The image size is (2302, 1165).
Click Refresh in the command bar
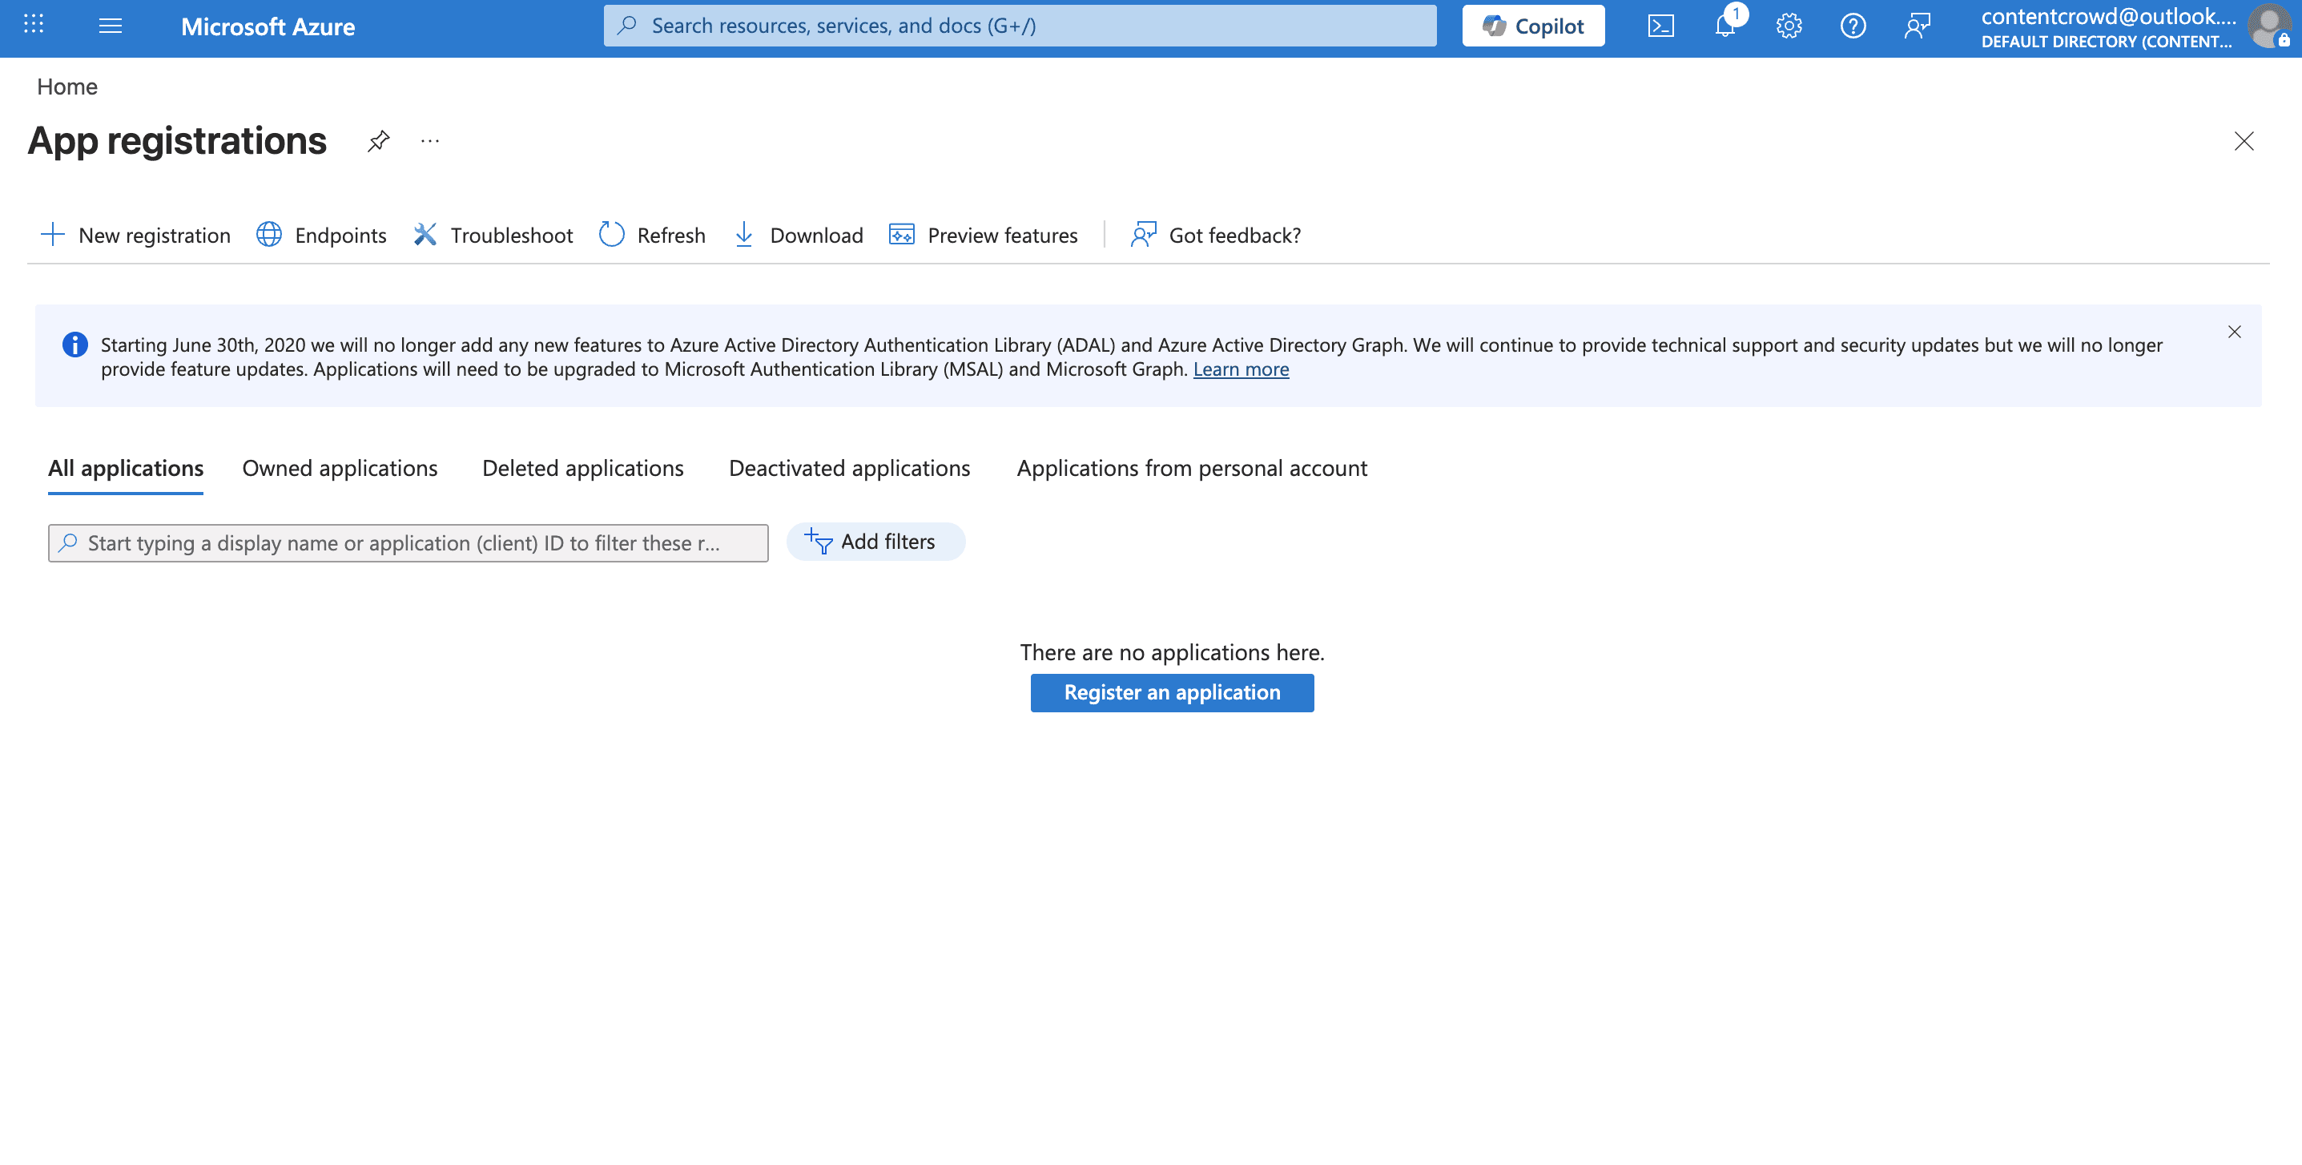[652, 235]
